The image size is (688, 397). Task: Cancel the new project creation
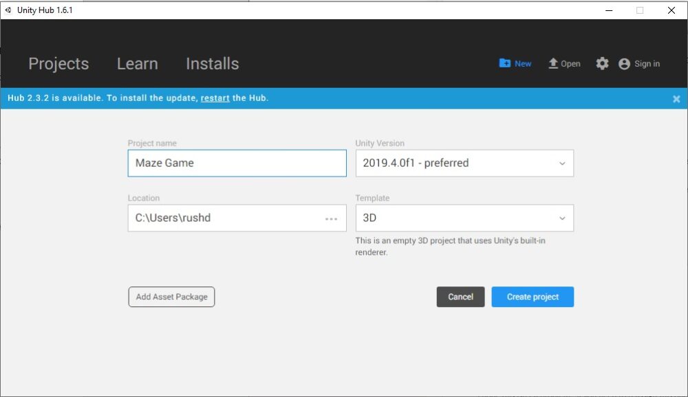(460, 297)
